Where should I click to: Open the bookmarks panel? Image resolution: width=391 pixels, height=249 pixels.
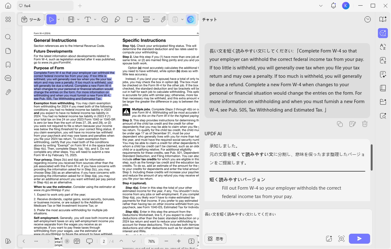click(x=8, y=65)
